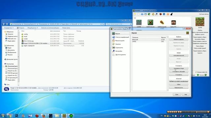Select the gray infinity instance icon in MultiMC
The image size is (211, 118).
point(139,23)
